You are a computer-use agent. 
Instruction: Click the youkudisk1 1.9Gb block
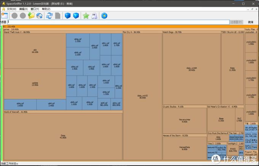[x=251, y=43]
